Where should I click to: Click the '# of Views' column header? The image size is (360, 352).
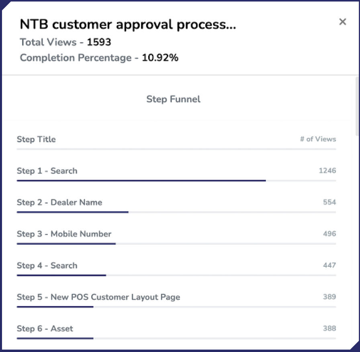pyautogui.click(x=318, y=139)
